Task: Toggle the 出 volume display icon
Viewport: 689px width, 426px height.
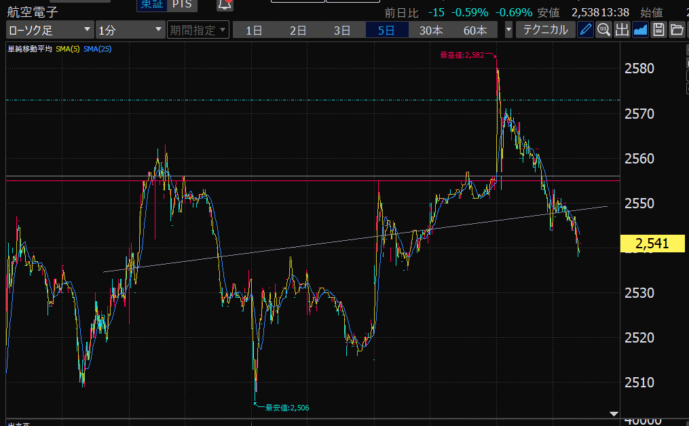Action: (x=622, y=30)
